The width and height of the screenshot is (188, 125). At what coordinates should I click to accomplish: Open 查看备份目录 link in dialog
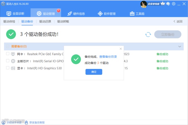tap(108, 57)
